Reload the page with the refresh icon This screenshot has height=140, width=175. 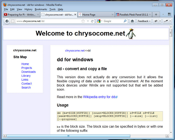pos(92,21)
